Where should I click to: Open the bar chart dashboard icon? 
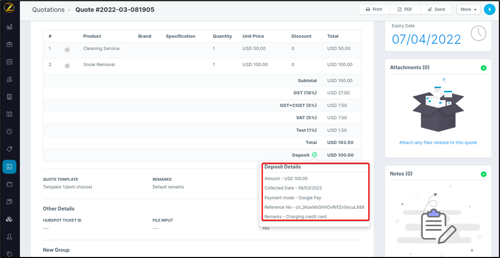tap(9, 27)
